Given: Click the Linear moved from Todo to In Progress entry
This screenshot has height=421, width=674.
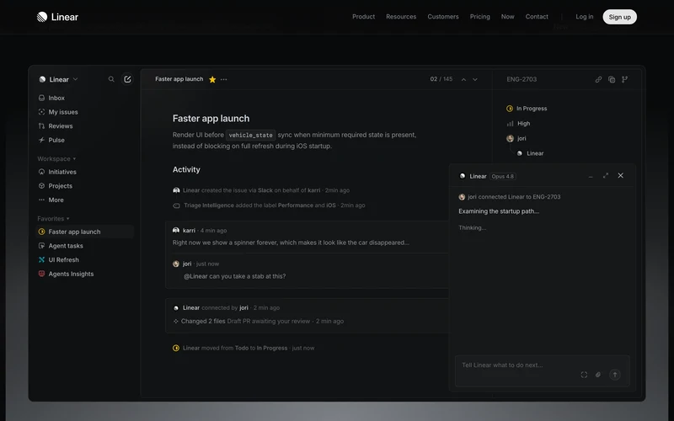Looking at the screenshot, I should pos(243,348).
